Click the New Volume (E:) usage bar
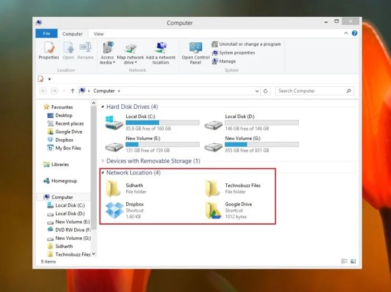 click(163, 144)
